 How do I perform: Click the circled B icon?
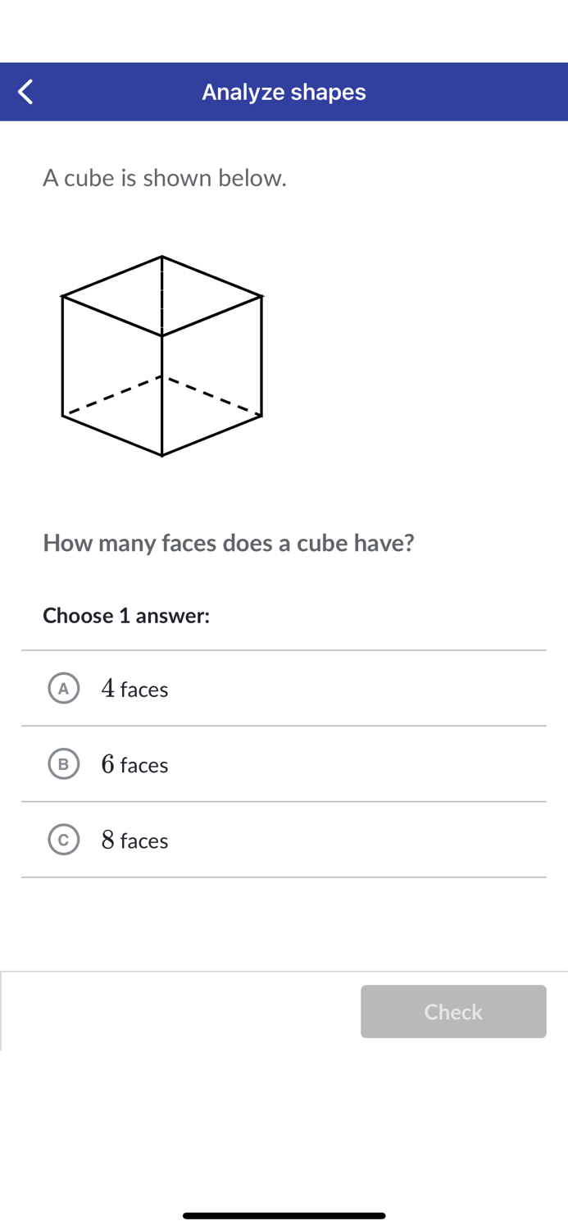point(63,763)
